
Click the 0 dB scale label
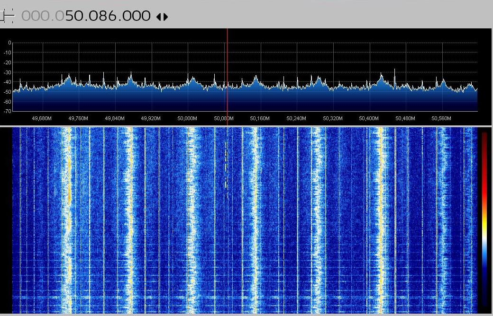tap(10, 43)
